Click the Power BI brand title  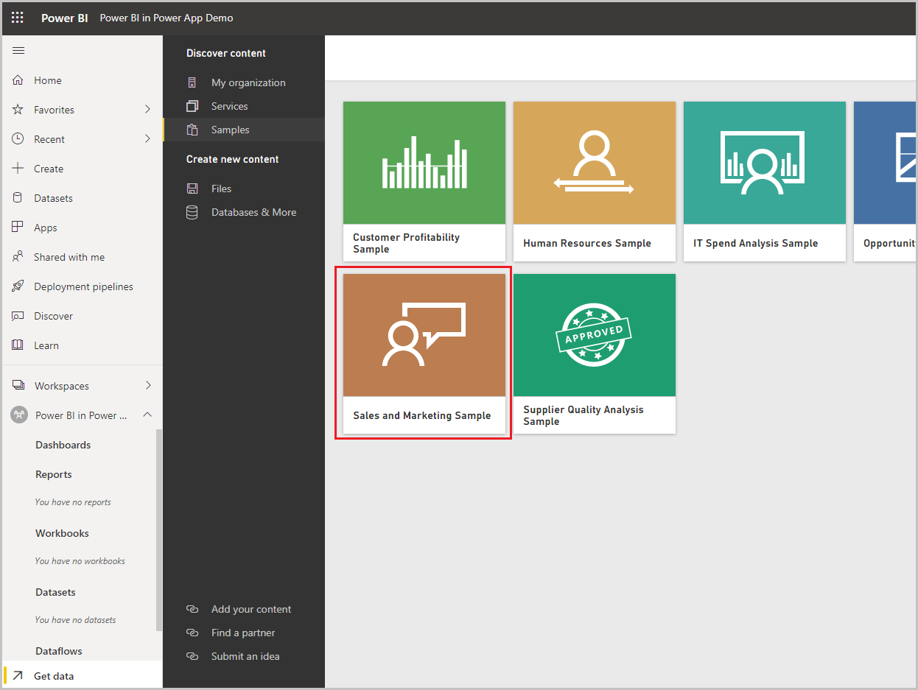click(x=65, y=18)
